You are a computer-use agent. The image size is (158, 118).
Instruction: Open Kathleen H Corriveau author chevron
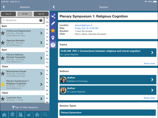152,80
